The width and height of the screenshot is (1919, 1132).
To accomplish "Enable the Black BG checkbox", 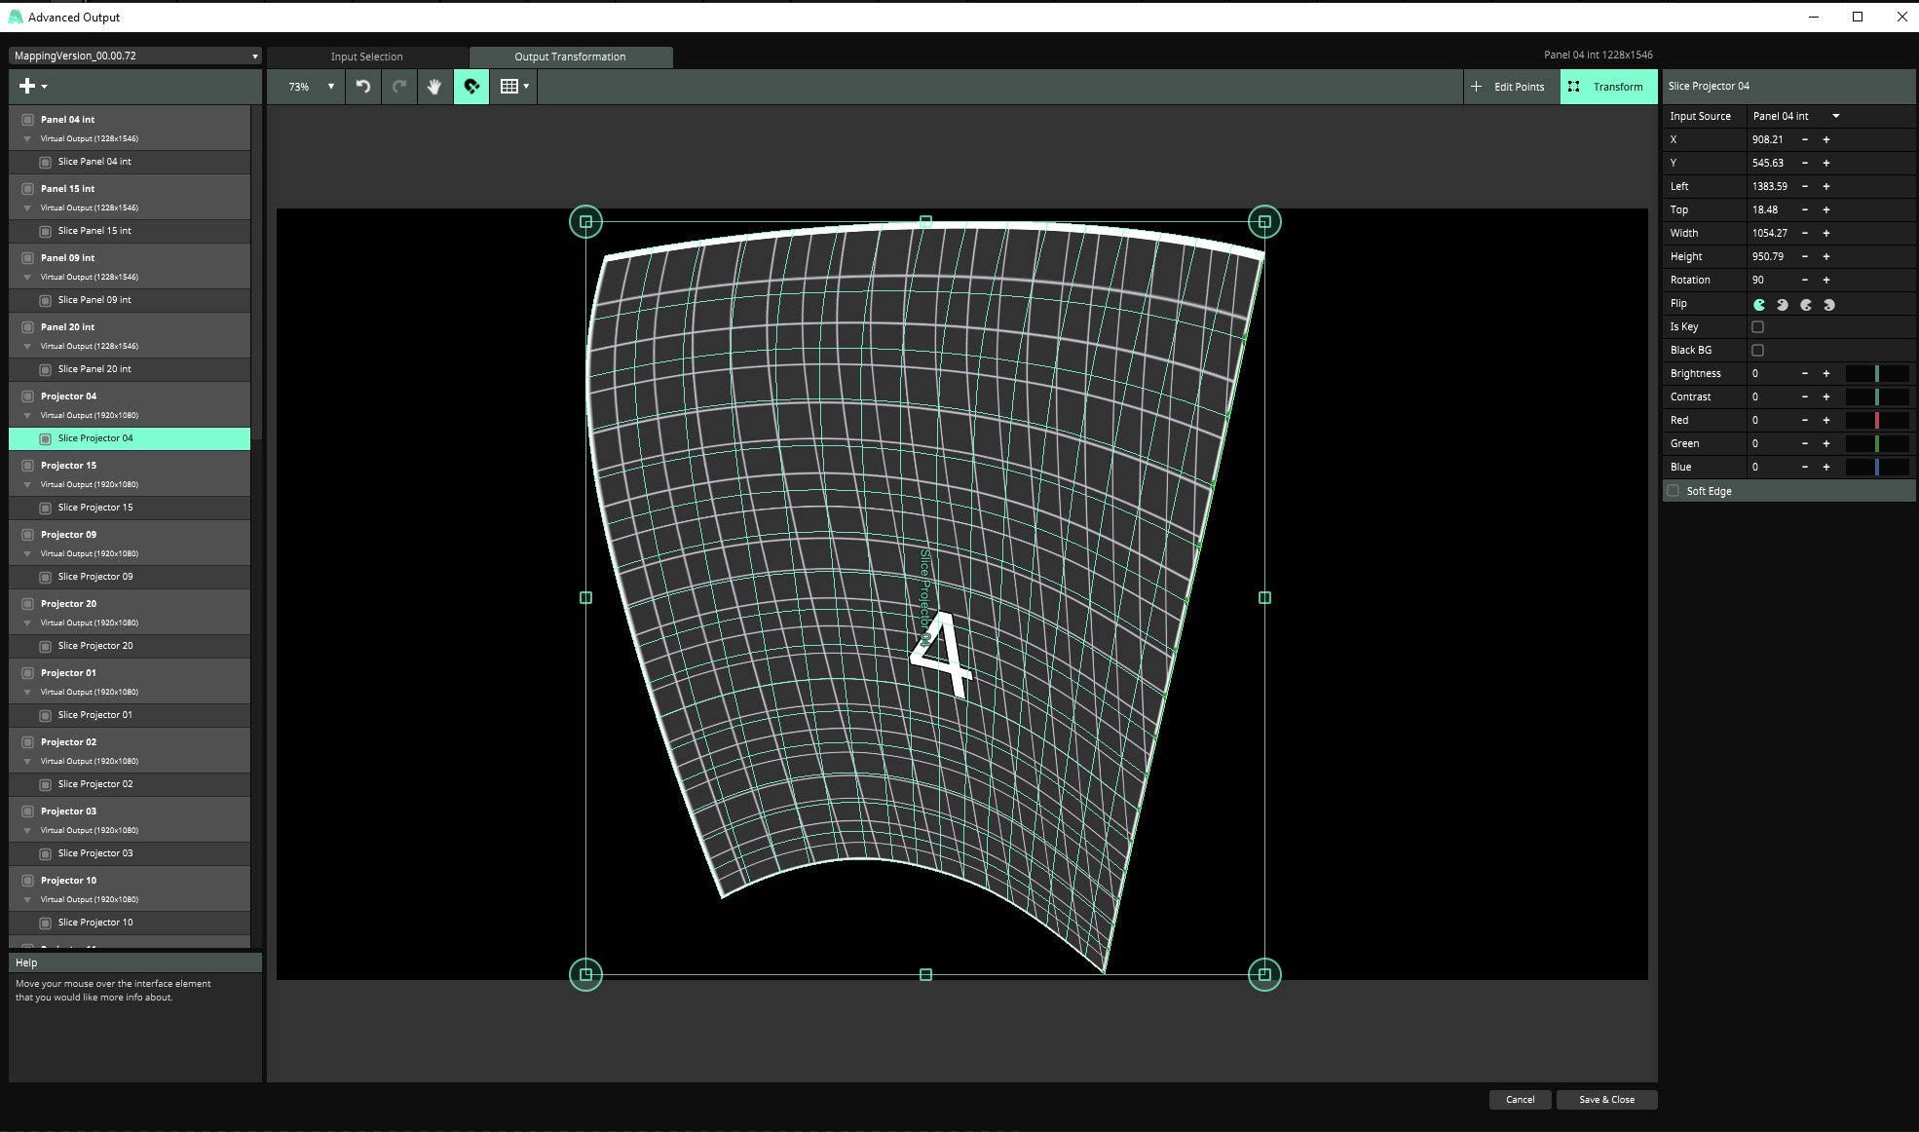I will [1757, 351].
